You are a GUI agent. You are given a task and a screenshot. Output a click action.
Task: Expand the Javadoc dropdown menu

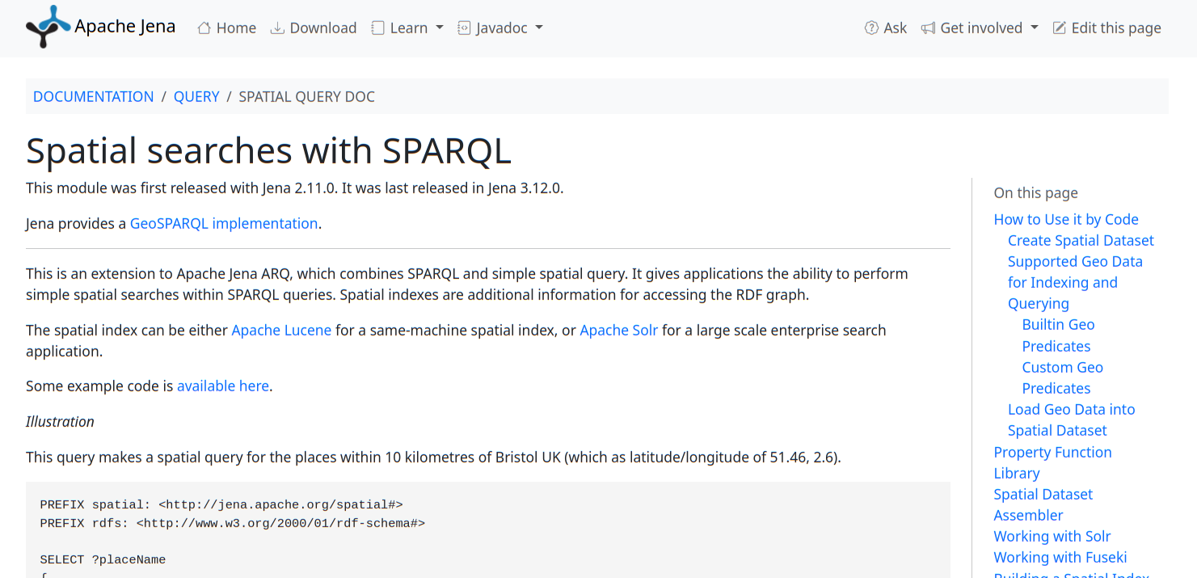pos(500,27)
